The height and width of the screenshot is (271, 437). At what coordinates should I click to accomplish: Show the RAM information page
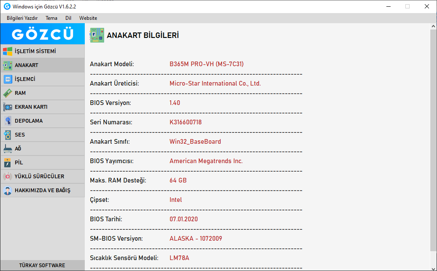42,93
